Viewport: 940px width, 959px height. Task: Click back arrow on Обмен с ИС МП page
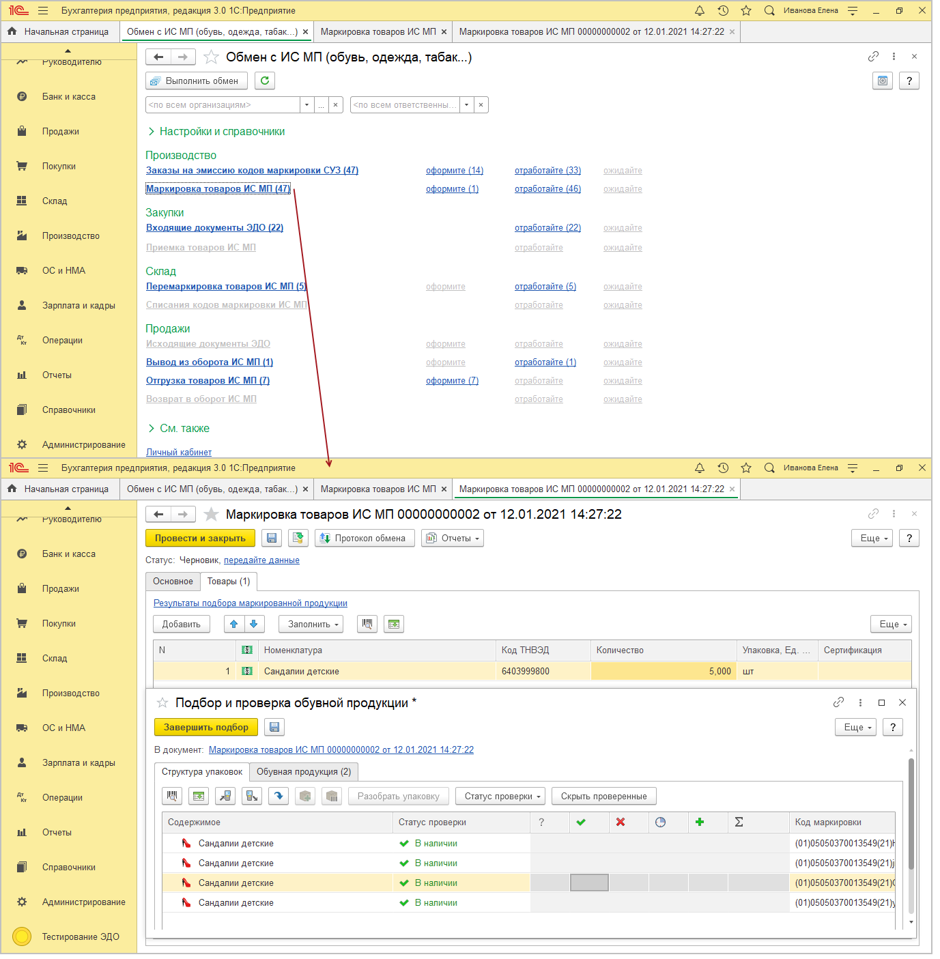coord(158,57)
